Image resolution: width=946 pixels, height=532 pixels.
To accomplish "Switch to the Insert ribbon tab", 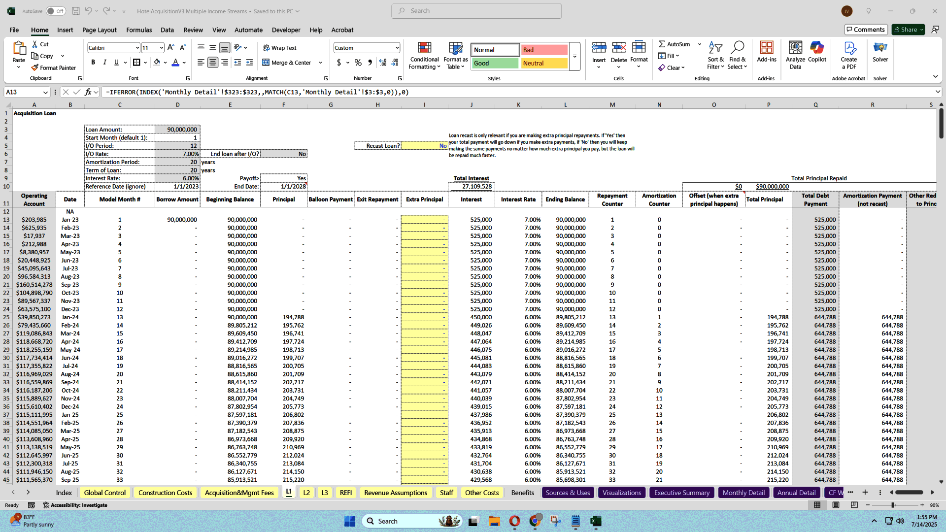I will point(65,30).
